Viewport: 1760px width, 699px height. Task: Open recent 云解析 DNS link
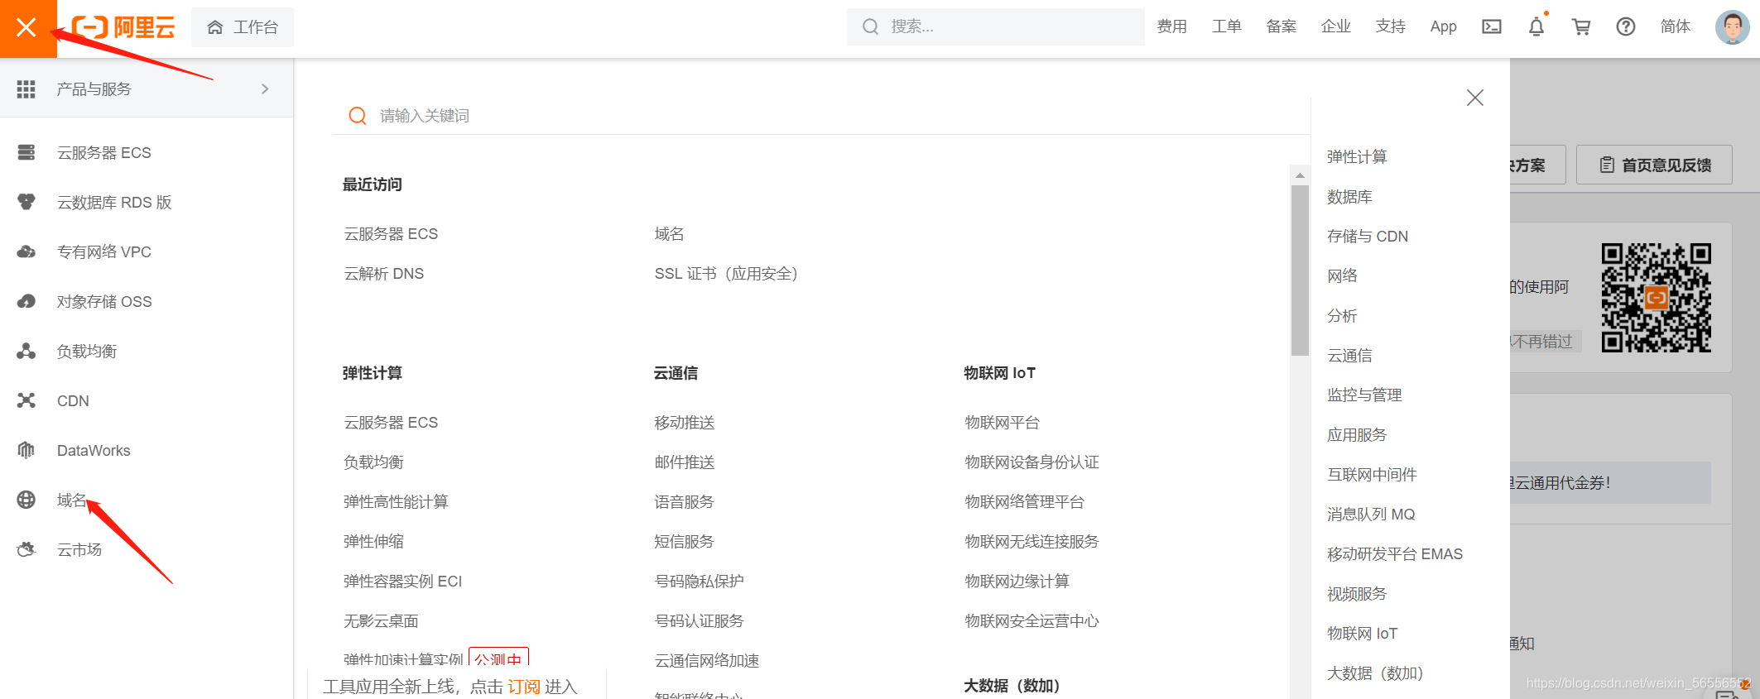tap(384, 274)
